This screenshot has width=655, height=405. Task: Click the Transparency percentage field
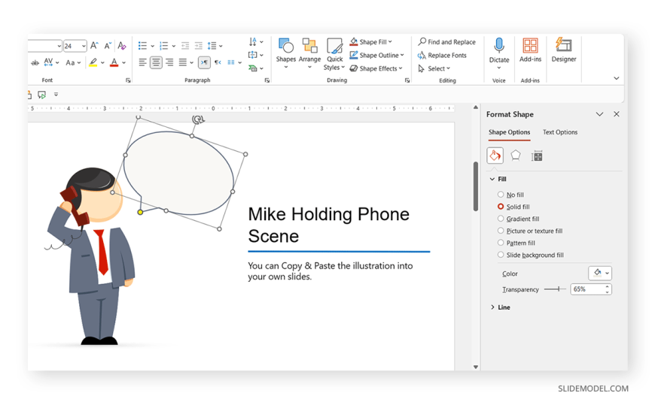(587, 289)
